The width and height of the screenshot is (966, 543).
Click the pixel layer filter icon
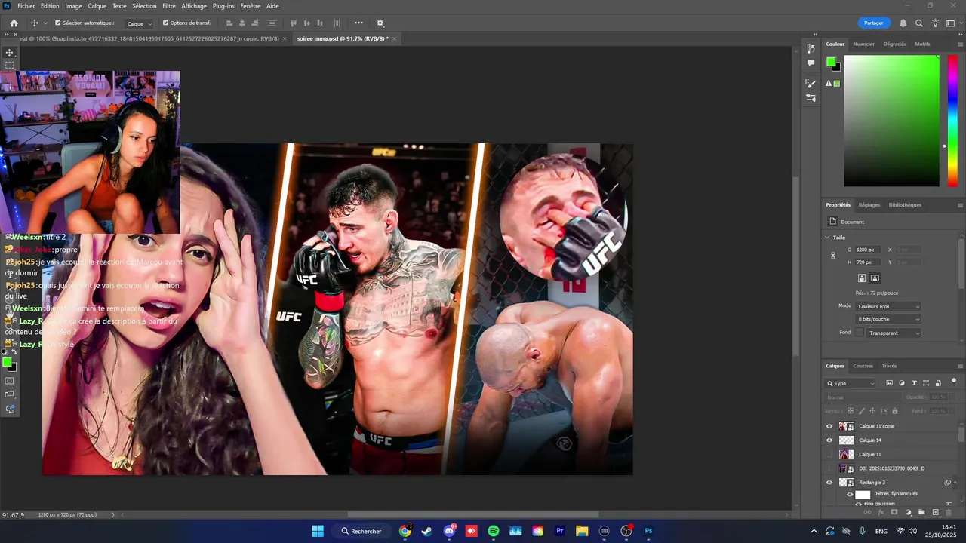pyautogui.click(x=889, y=383)
